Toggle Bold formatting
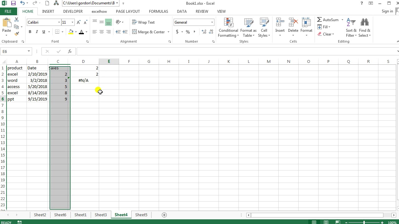399x224 pixels. [30, 32]
